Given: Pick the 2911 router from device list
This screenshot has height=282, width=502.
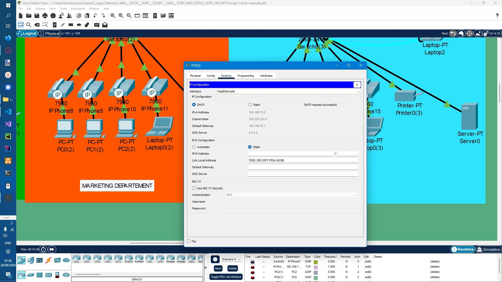Looking at the screenshot, I should pyautogui.click(x=118, y=258).
